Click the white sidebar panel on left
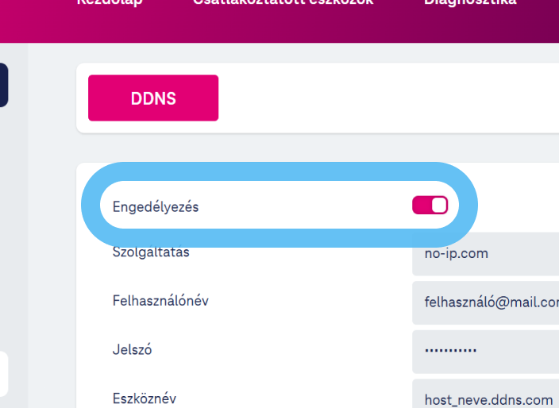The height and width of the screenshot is (408, 559). pyautogui.click(x=3, y=373)
